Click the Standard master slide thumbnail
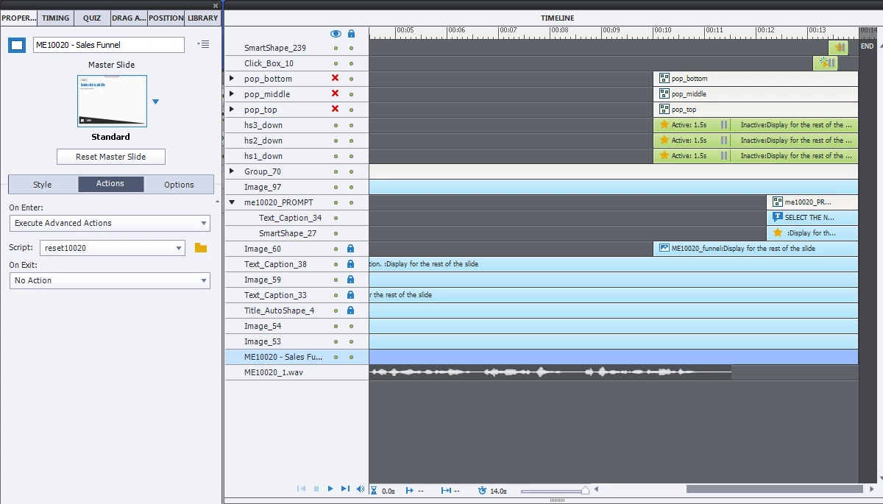883x504 pixels. (x=112, y=100)
